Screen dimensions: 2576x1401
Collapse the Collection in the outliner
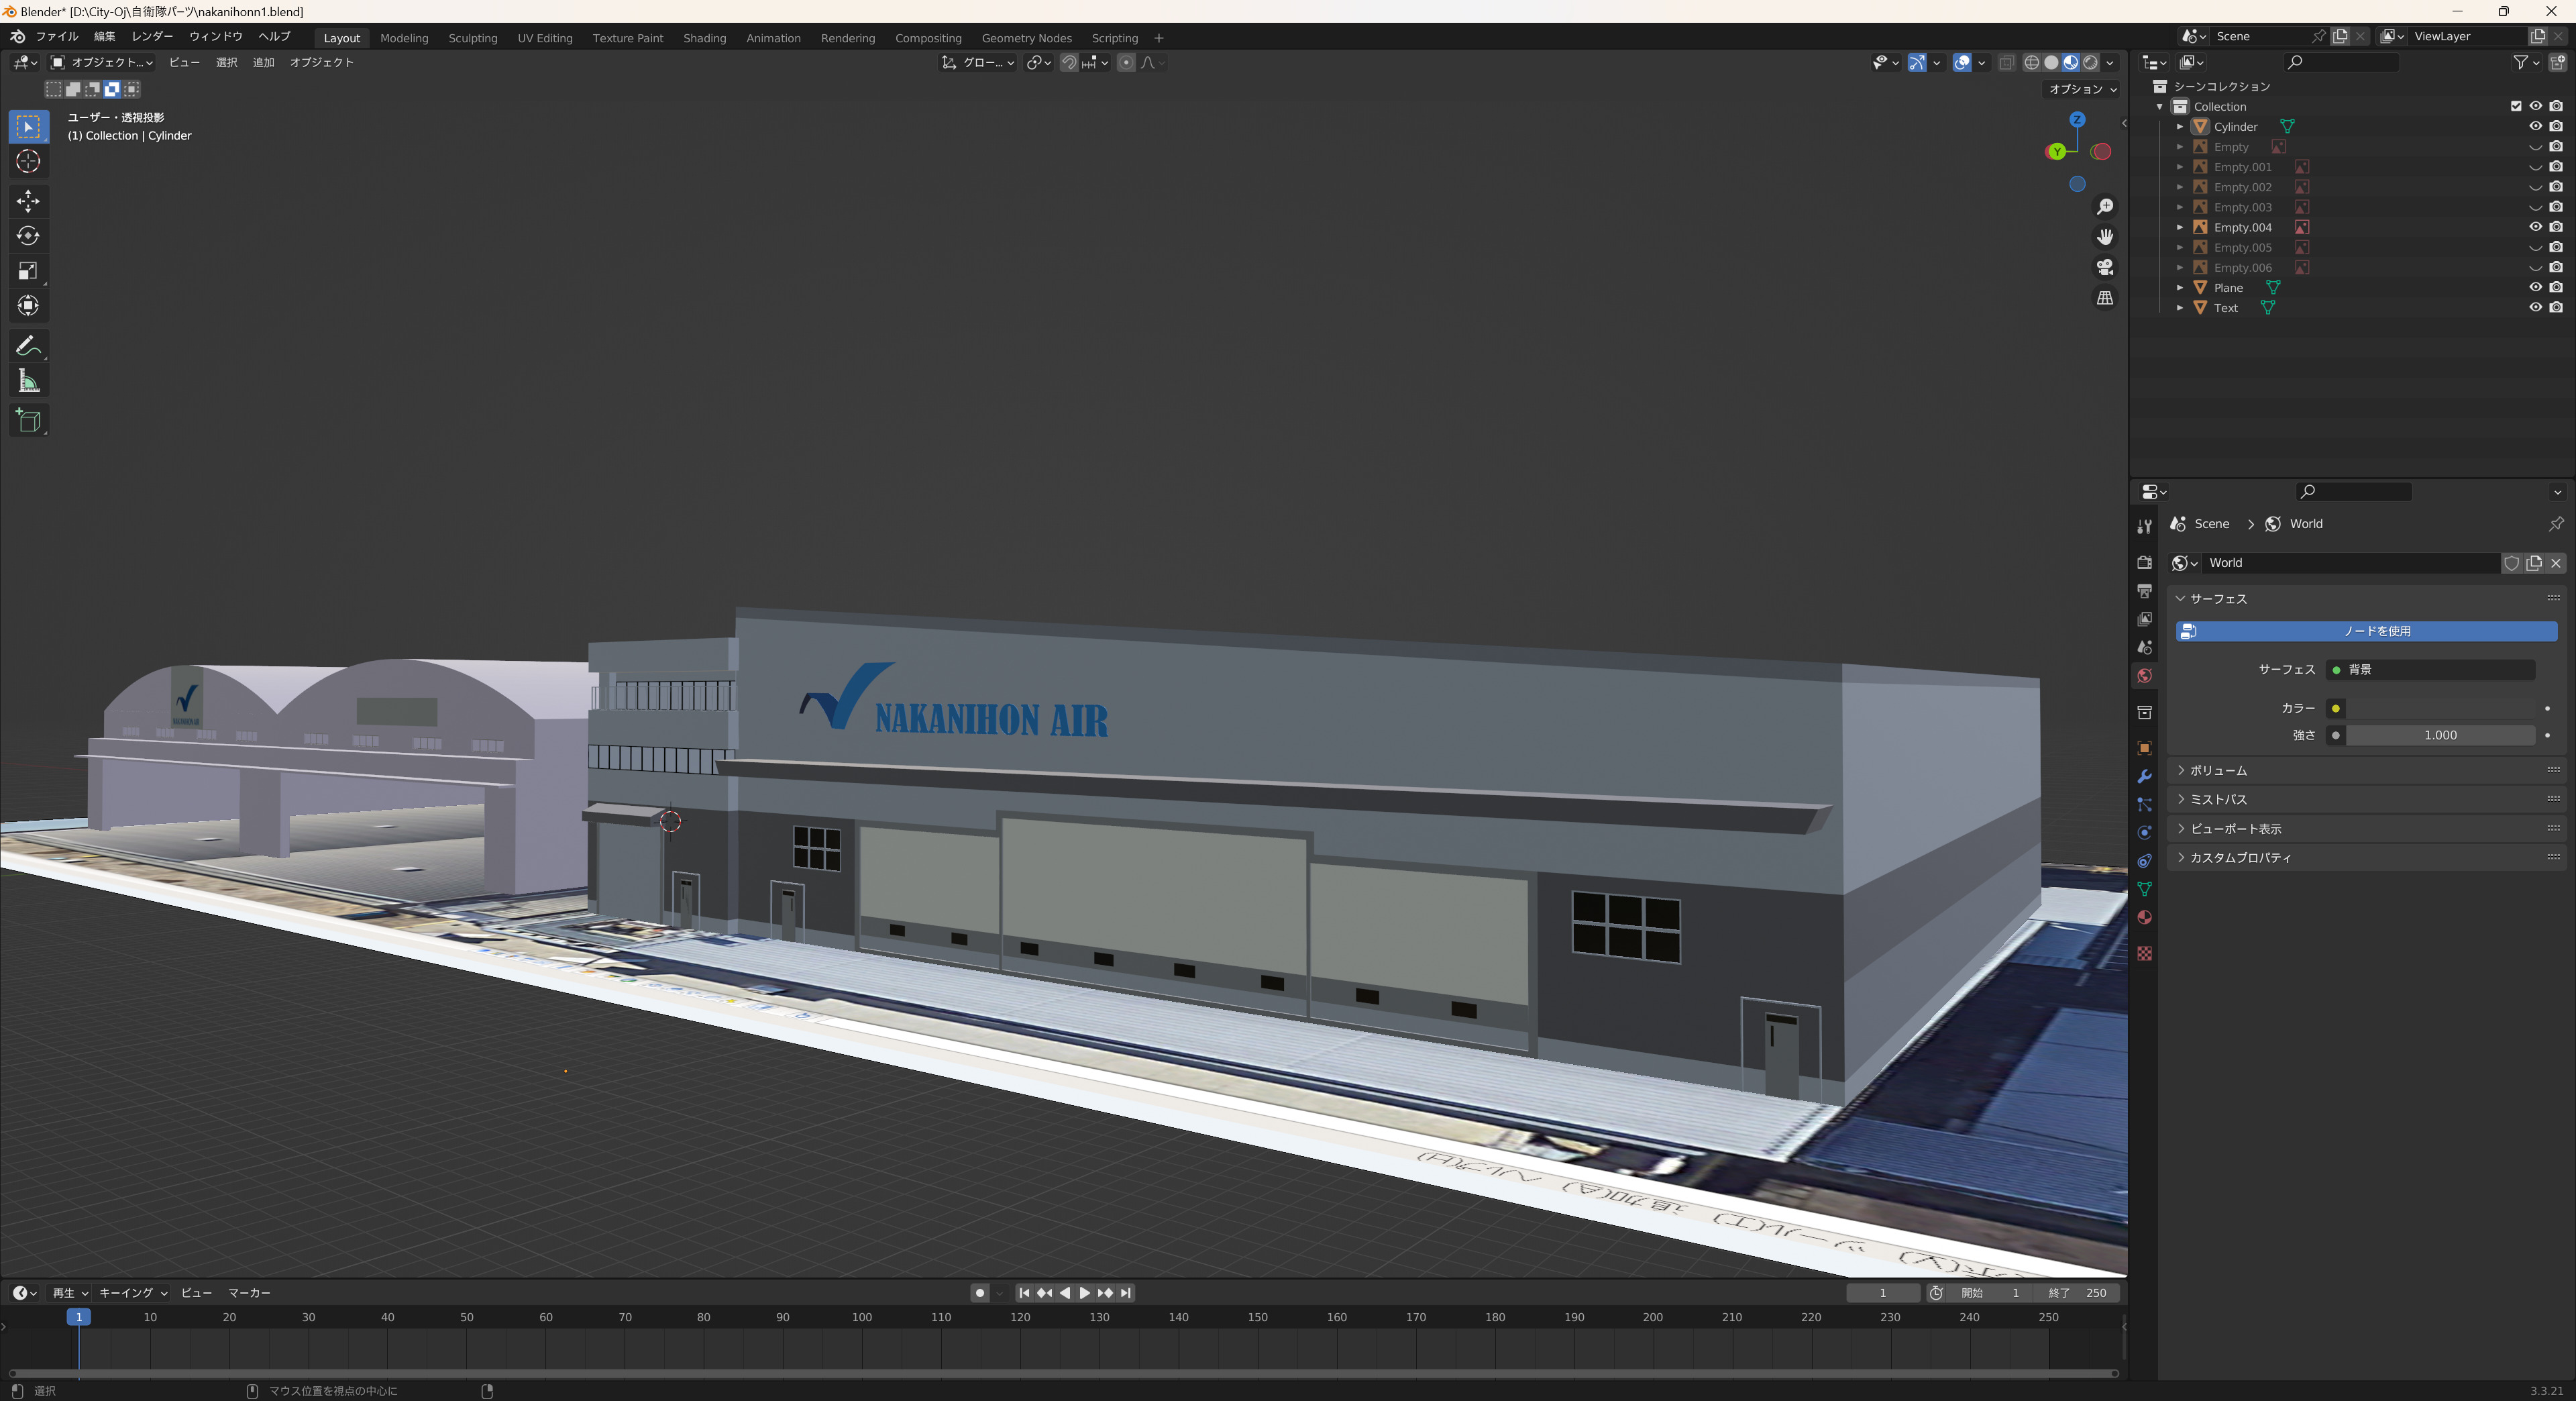(x=2160, y=107)
